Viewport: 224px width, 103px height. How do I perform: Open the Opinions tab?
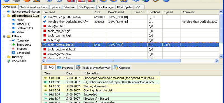point(122,68)
